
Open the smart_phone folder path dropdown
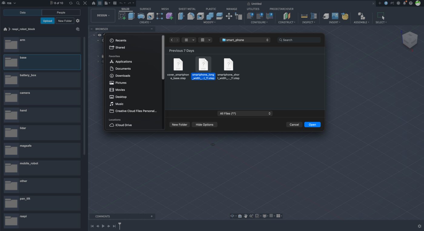pyautogui.click(x=245, y=40)
